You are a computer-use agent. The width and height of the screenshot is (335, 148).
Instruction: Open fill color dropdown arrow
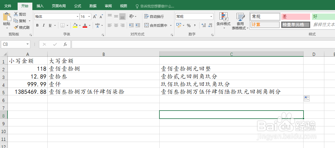pyautogui.click(x=80, y=25)
